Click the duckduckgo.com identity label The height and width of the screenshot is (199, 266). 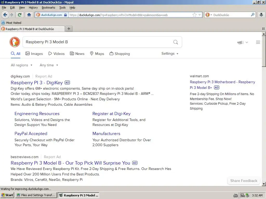52,15
